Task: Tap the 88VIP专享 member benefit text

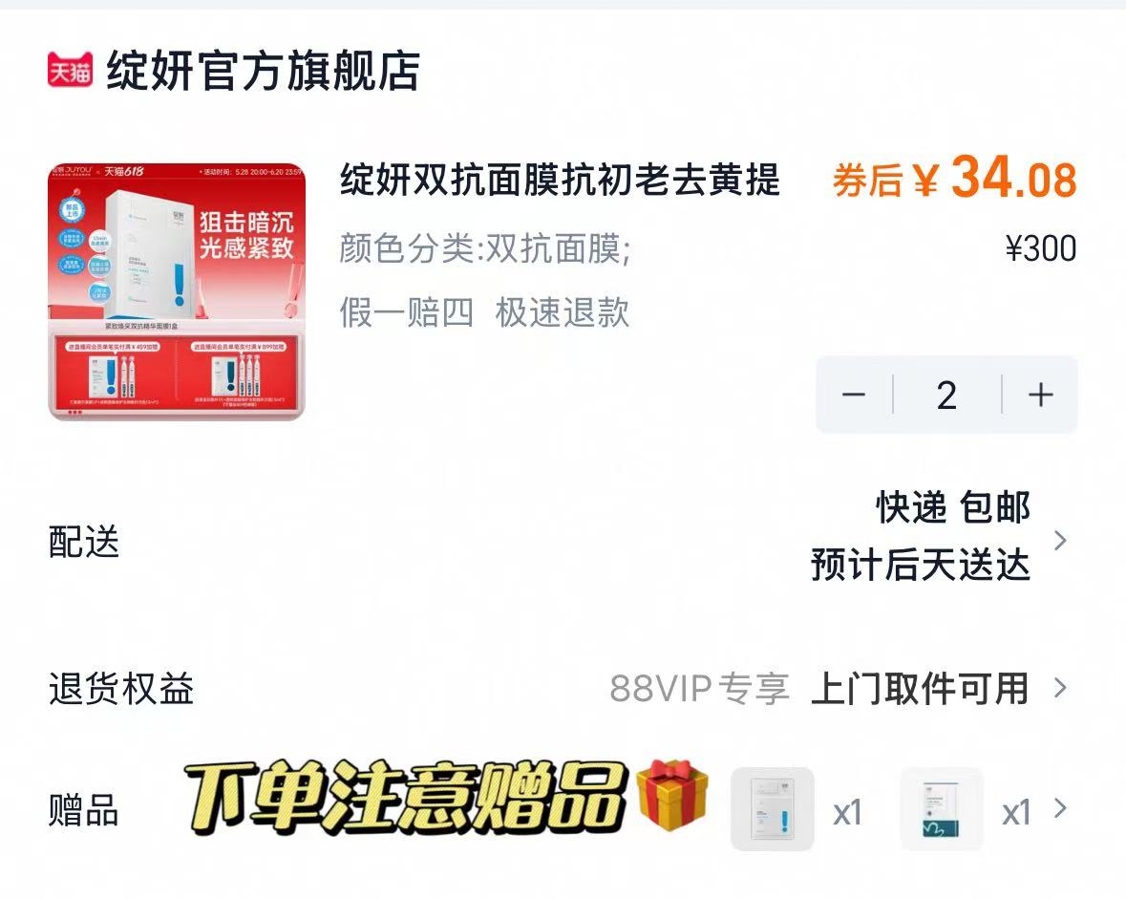Action: click(699, 689)
